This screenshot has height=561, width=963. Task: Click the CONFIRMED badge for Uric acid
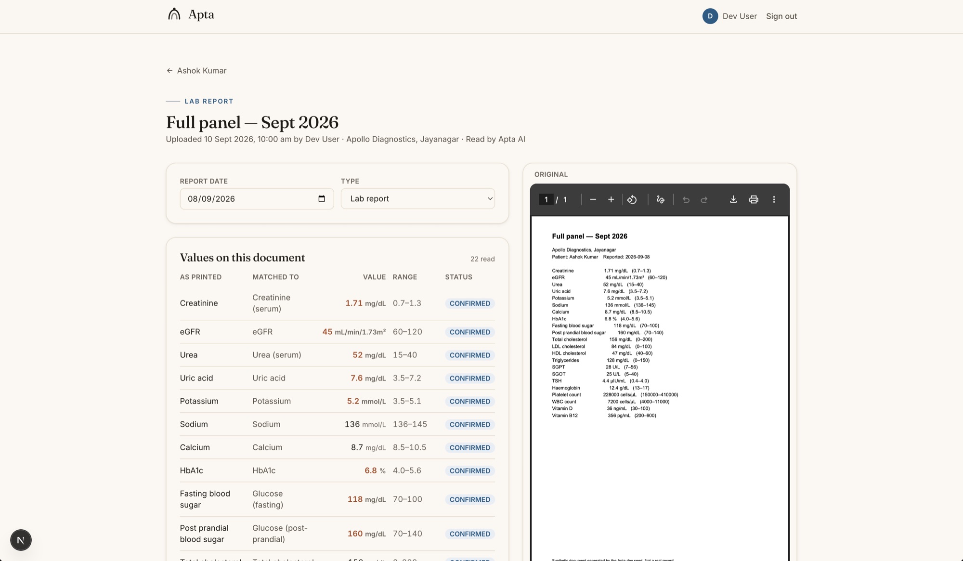[469, 378]
